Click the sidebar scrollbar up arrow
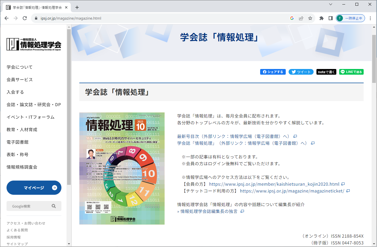Screen dimensions: 377x247 (x=69, y=27)
